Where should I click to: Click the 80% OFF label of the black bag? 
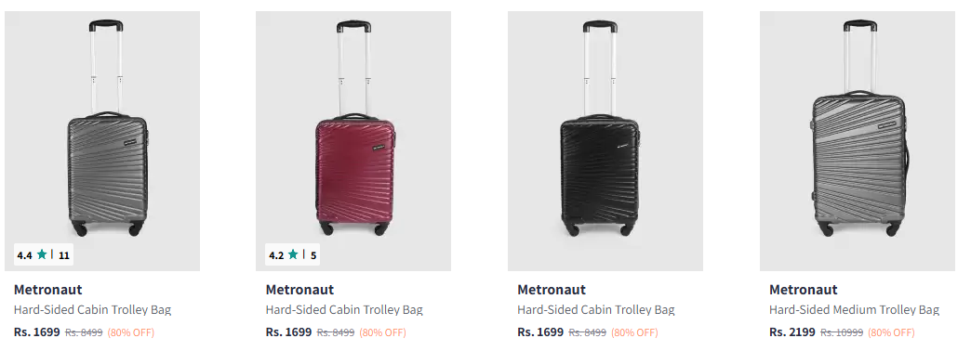(634, 332)
